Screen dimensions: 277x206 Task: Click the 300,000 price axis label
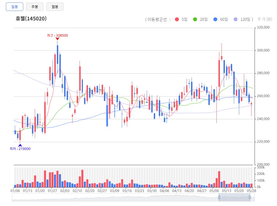click(x=263, y=50)
